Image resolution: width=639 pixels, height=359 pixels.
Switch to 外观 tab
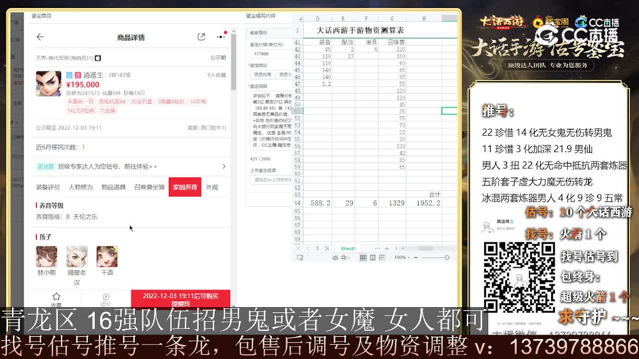(x=212, y=187)
